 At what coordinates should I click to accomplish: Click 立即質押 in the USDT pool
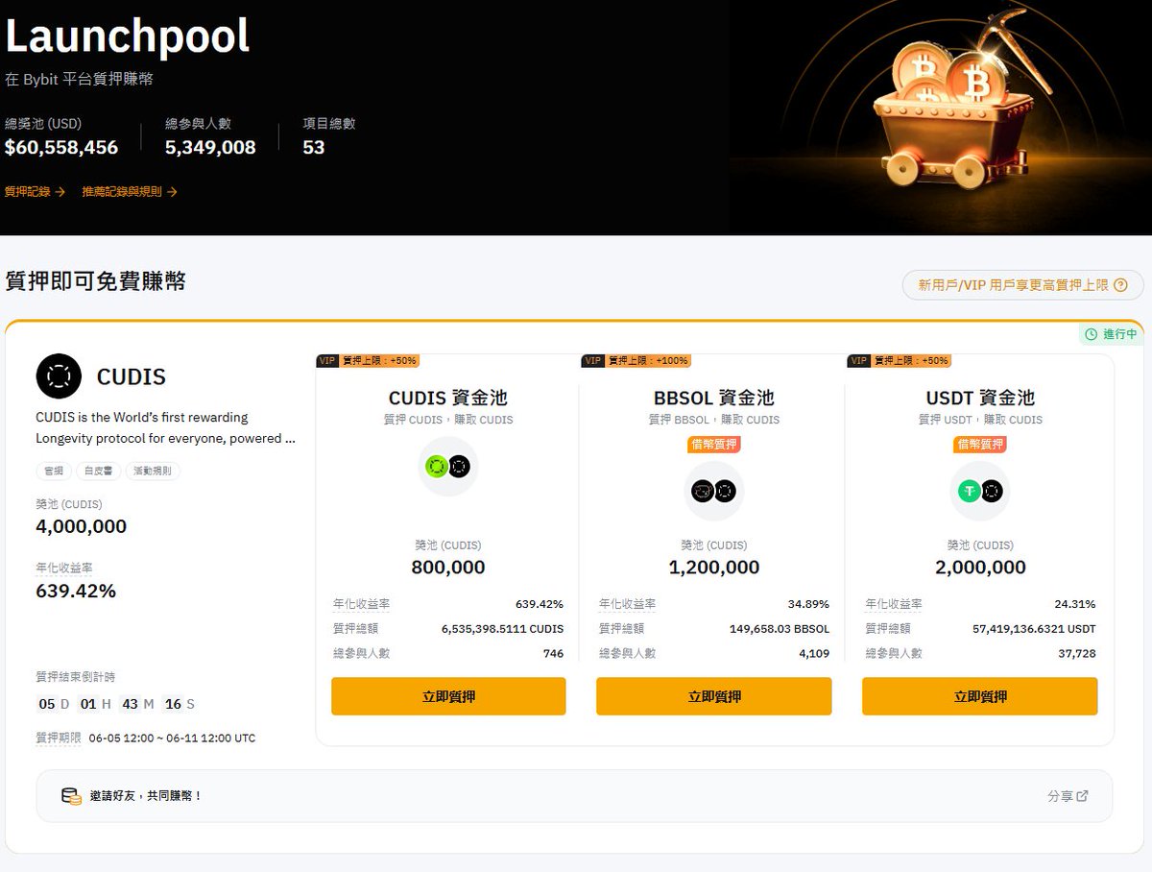click(x=979, y=696)
